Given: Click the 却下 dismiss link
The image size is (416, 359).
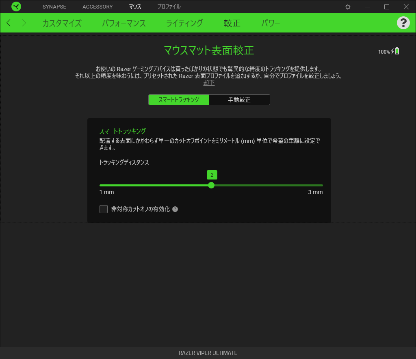Looking at the screenshot, I should point(209,83).
